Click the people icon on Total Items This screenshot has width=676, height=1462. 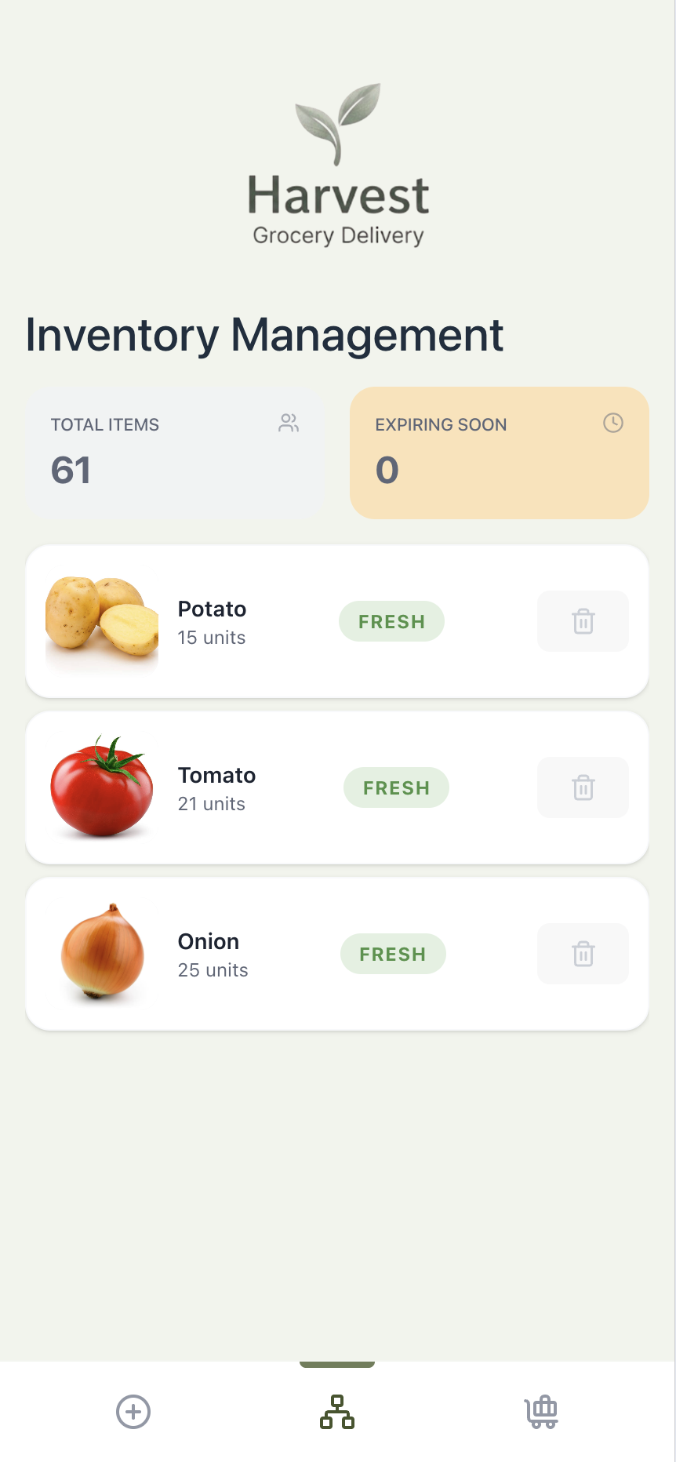[289, 424]
